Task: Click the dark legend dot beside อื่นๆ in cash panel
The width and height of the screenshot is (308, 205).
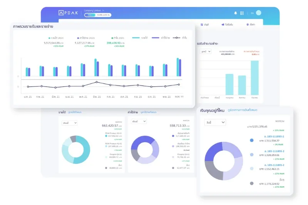Action: [252, 183]
